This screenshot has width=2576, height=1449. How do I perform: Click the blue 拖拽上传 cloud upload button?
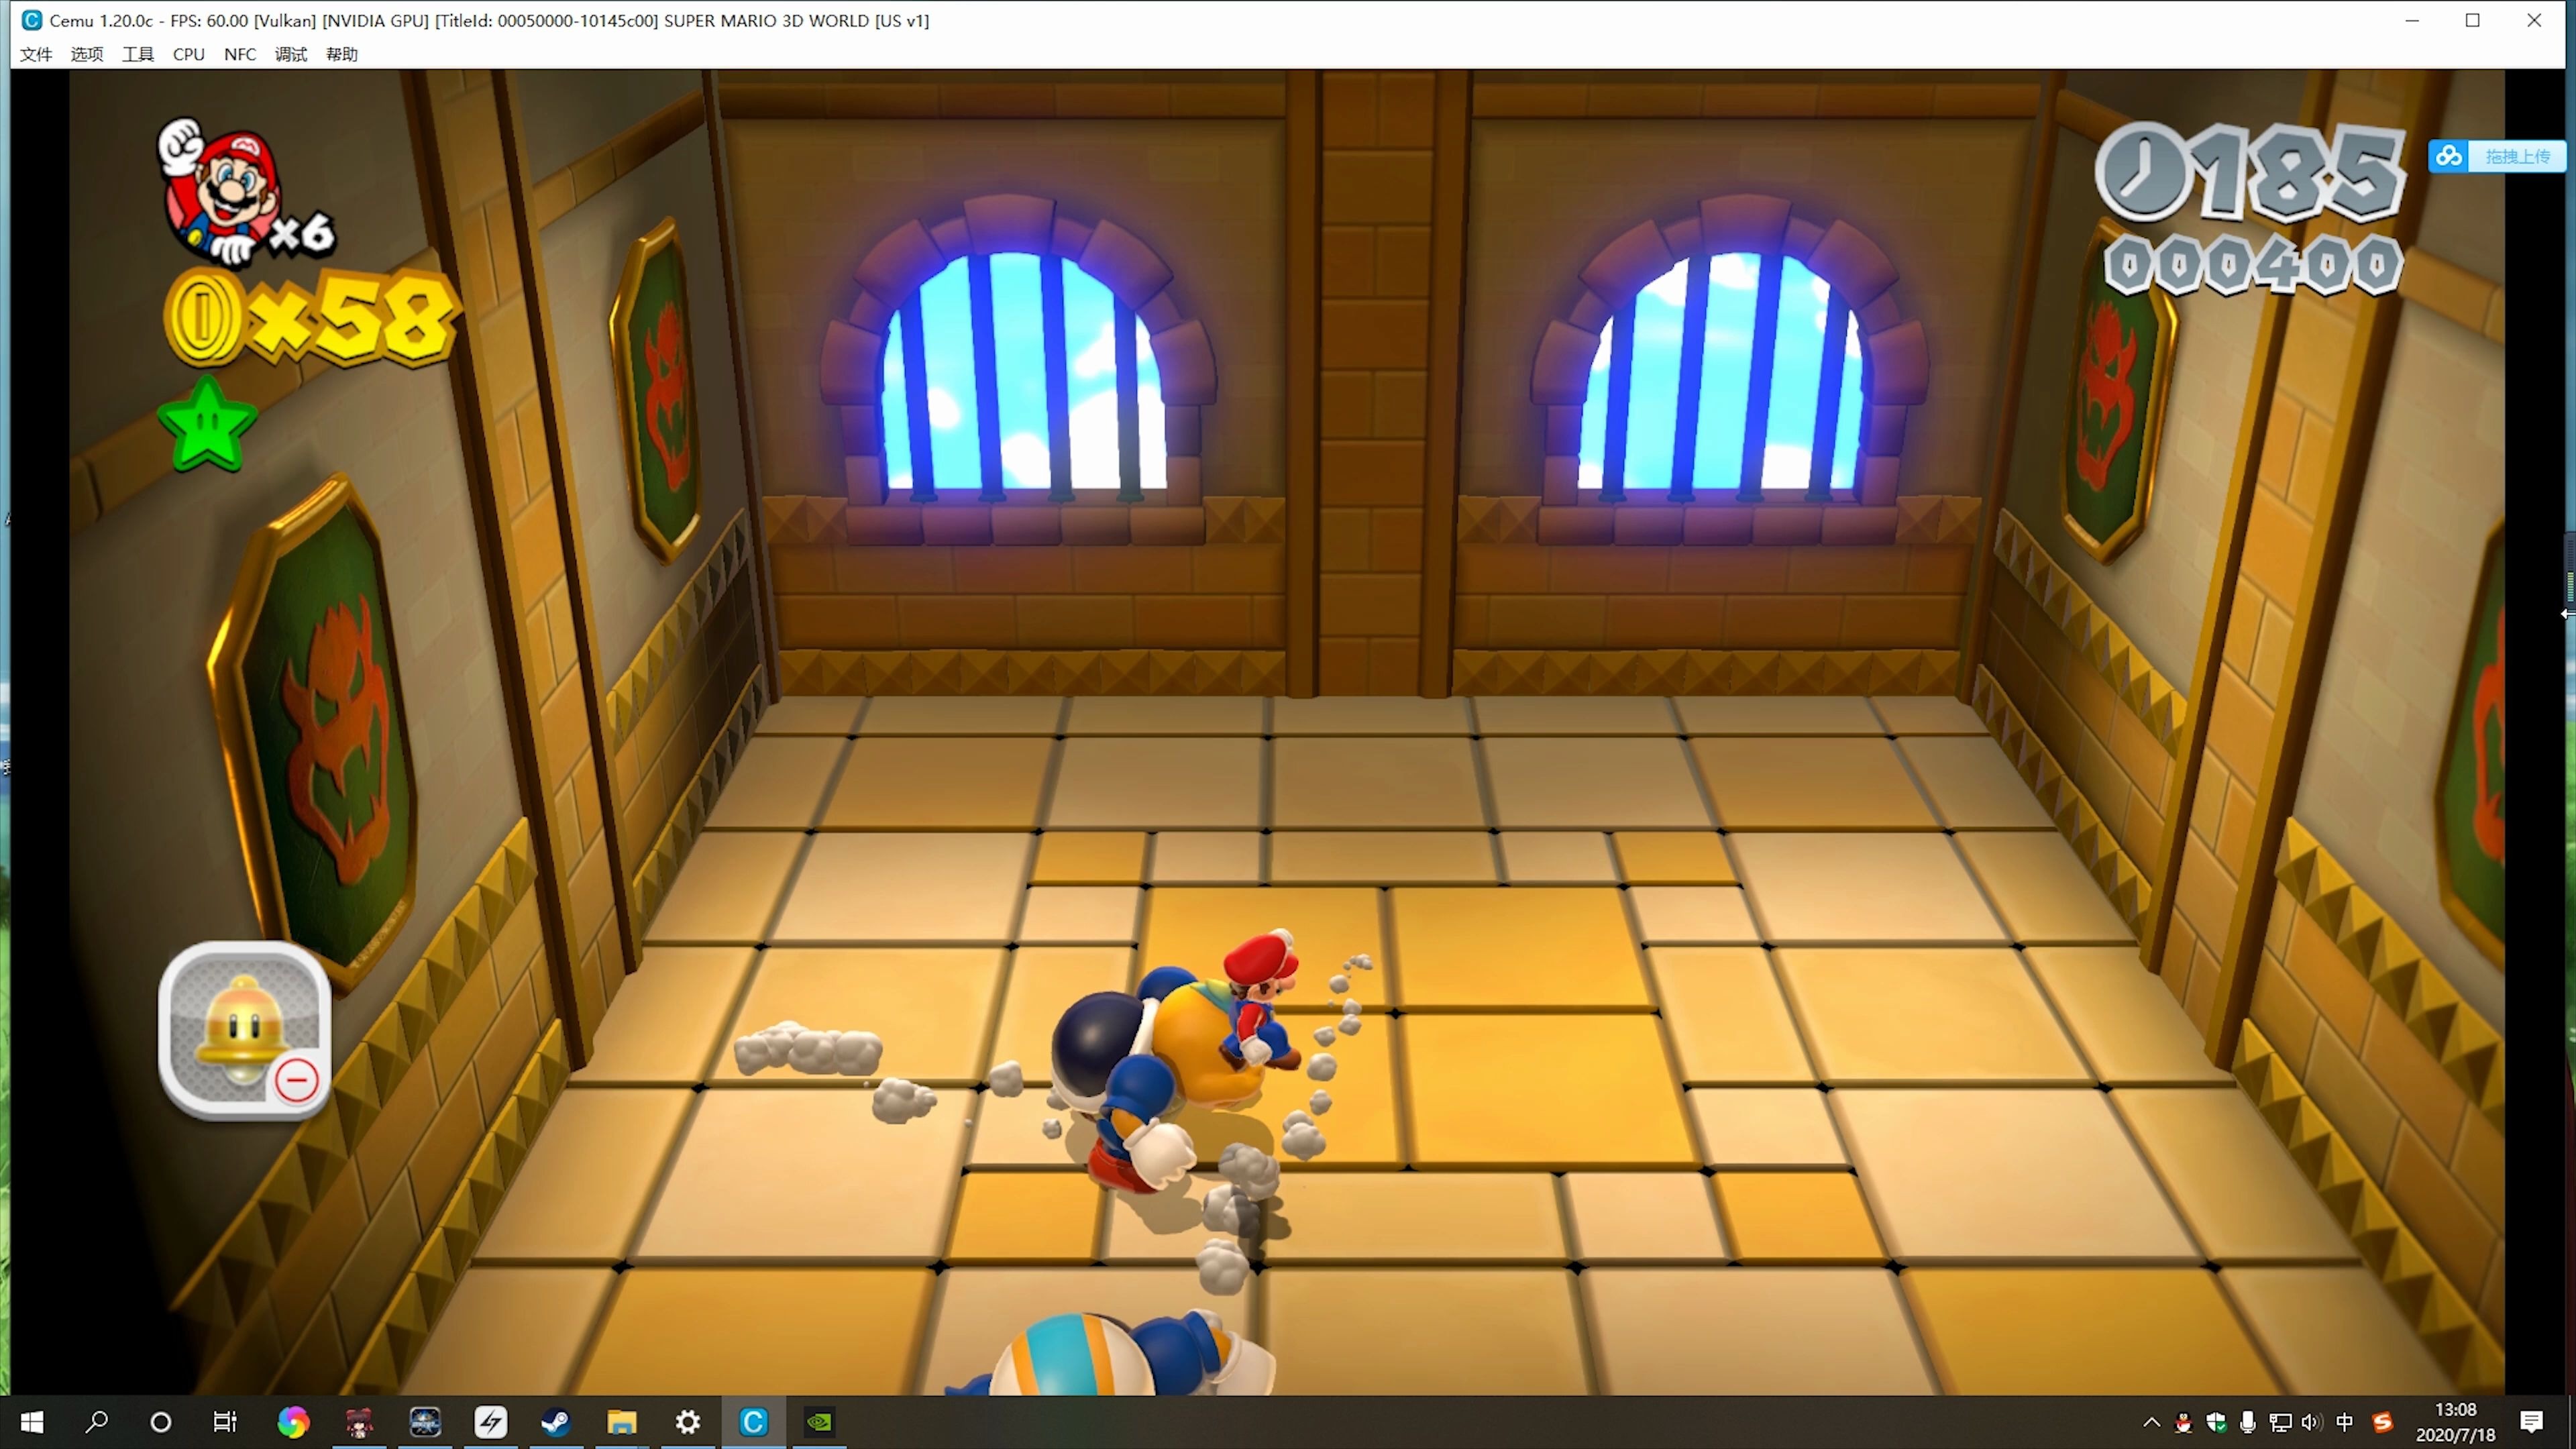[2497, 156]
